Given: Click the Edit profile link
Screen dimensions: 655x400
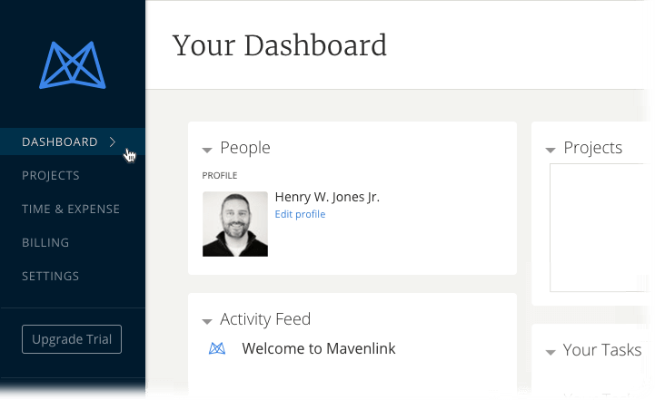Looking at the screenshot, I should point(300,214).
